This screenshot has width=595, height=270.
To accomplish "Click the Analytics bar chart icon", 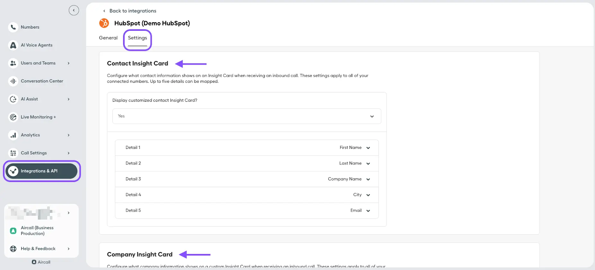I will coord(13,135).
